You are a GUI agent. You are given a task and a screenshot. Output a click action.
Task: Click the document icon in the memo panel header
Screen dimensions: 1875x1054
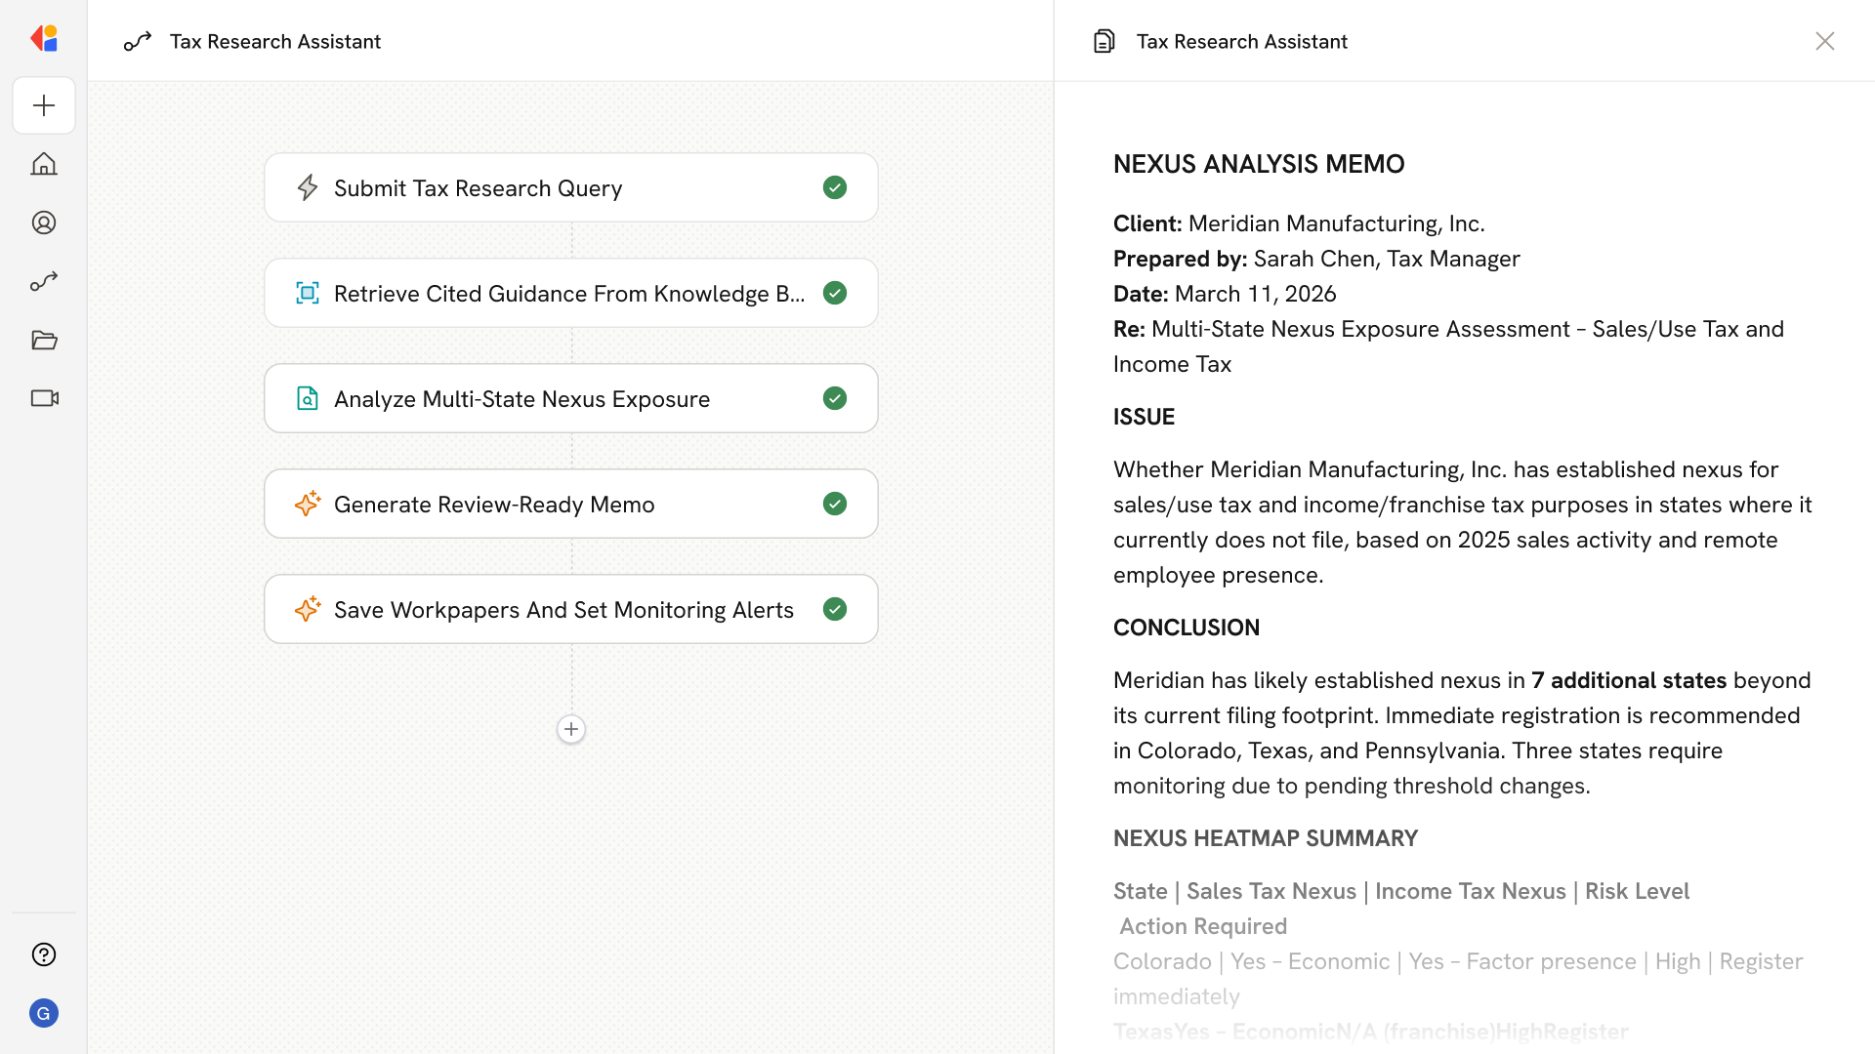[x=1104, y=41]
